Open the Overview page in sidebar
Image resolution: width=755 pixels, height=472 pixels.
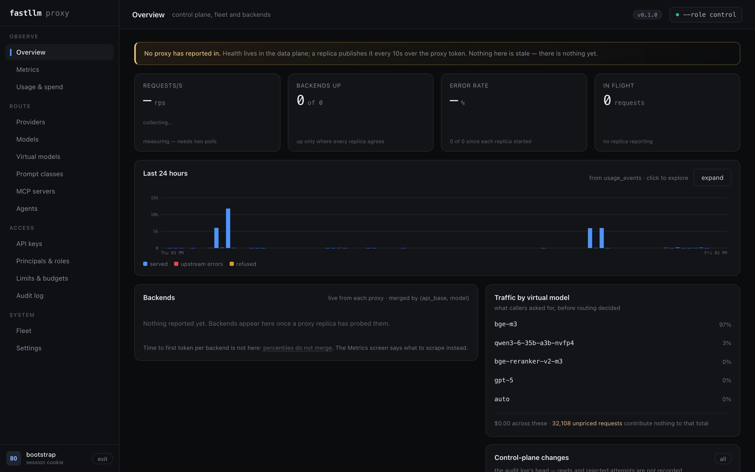click(59, 52)
